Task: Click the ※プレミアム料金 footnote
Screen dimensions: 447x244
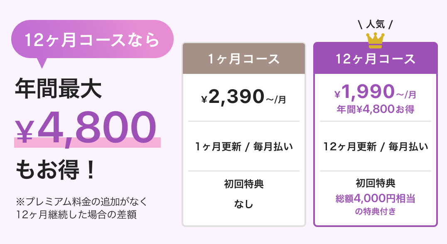Action: click(x=81, y=208)
